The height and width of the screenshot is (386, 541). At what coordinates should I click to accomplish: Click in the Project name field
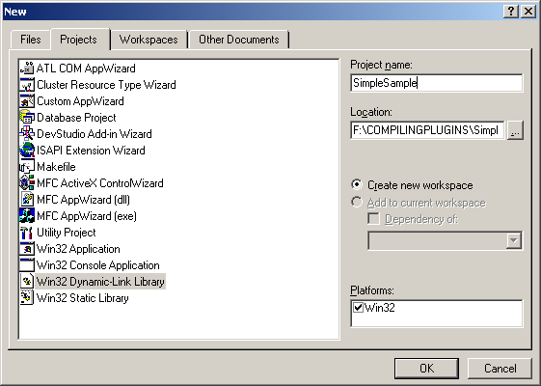(437, 83)
